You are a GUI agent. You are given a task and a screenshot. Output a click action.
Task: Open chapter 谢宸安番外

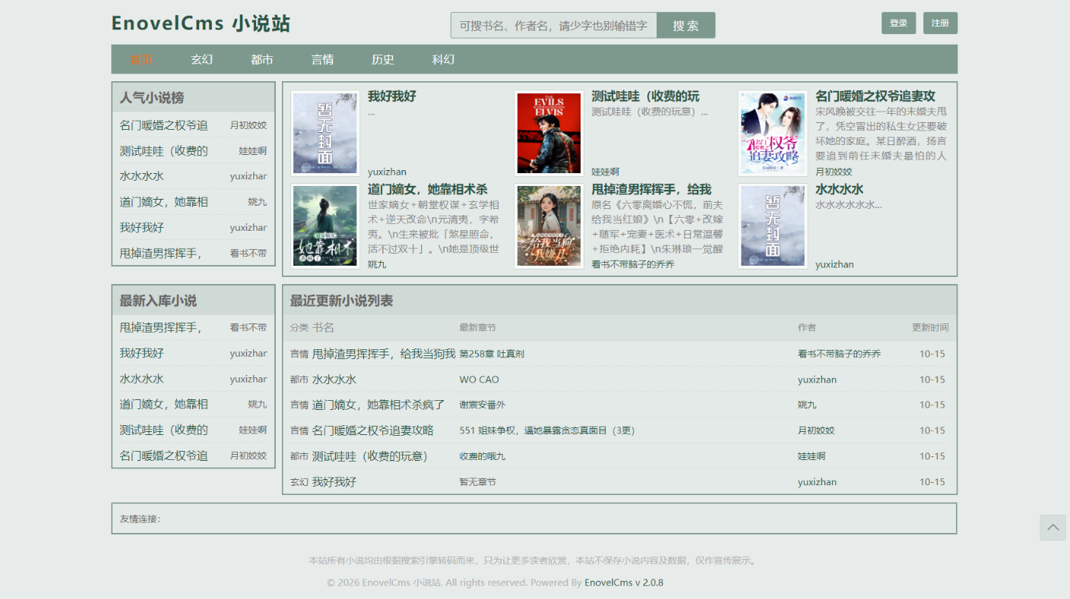483,405
